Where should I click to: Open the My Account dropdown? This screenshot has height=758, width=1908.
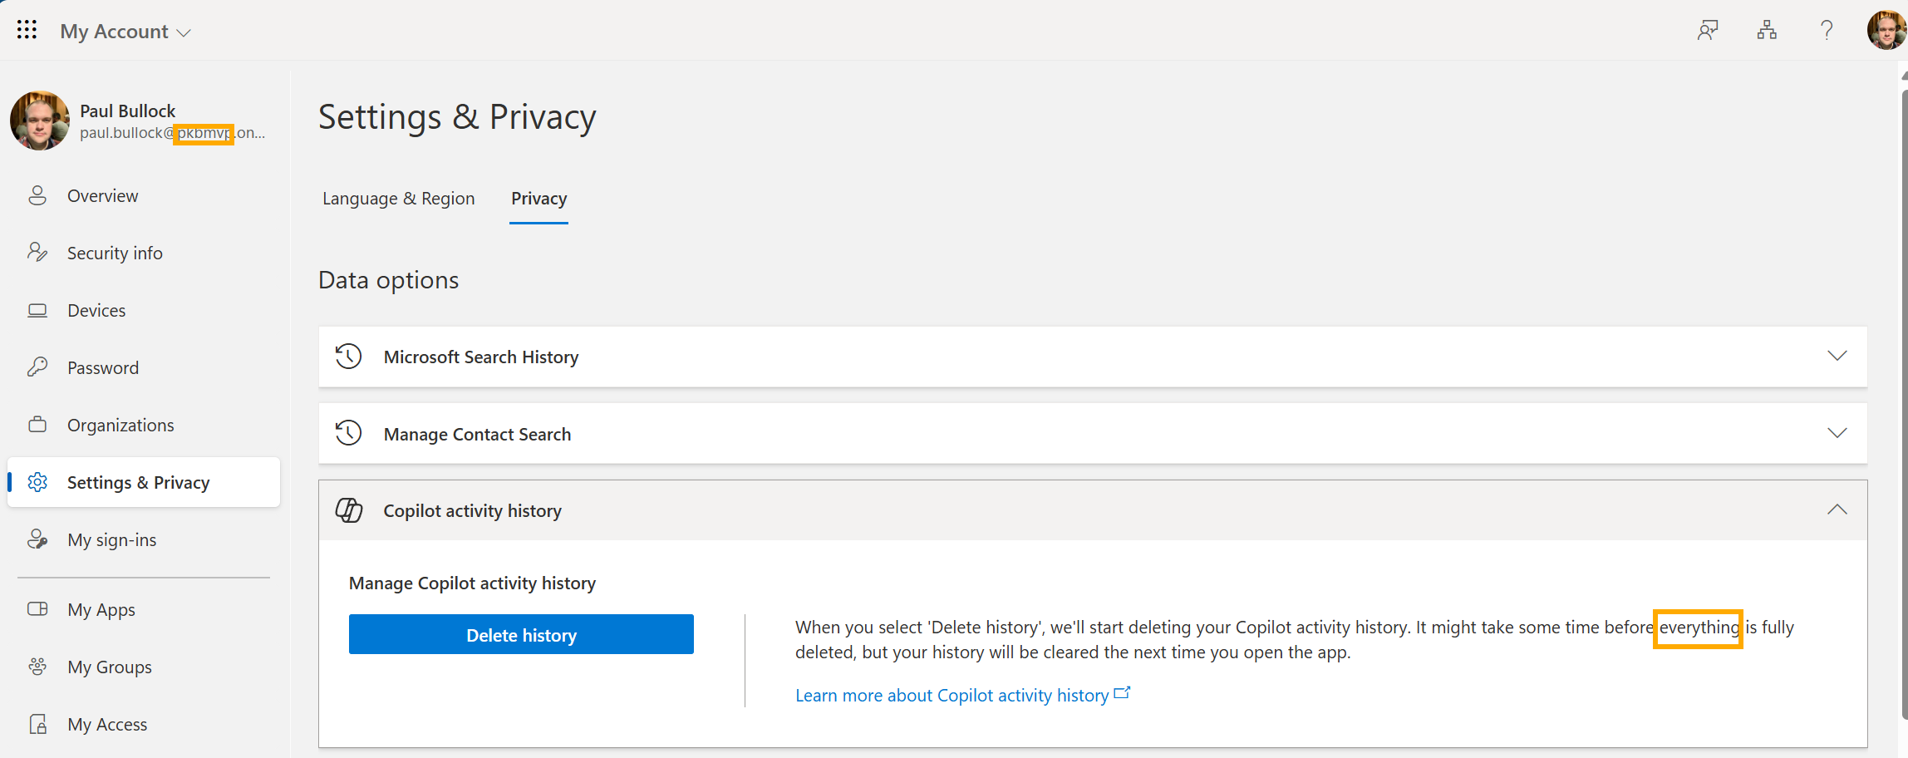coord(125,32)
